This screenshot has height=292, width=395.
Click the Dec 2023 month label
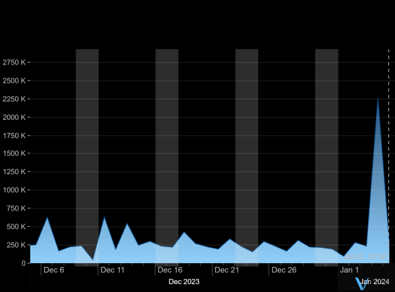pos(184,282)
